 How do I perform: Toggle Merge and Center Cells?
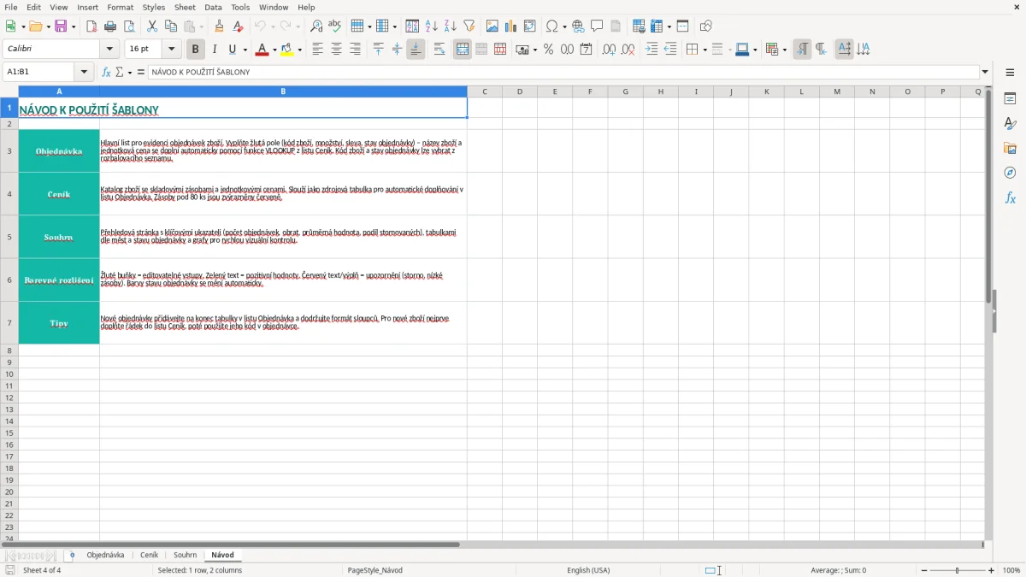click(463, 50)
